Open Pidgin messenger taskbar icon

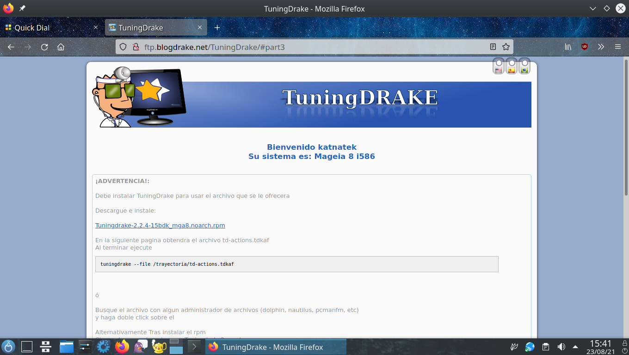pyautogui.click(x=141, y=346)
